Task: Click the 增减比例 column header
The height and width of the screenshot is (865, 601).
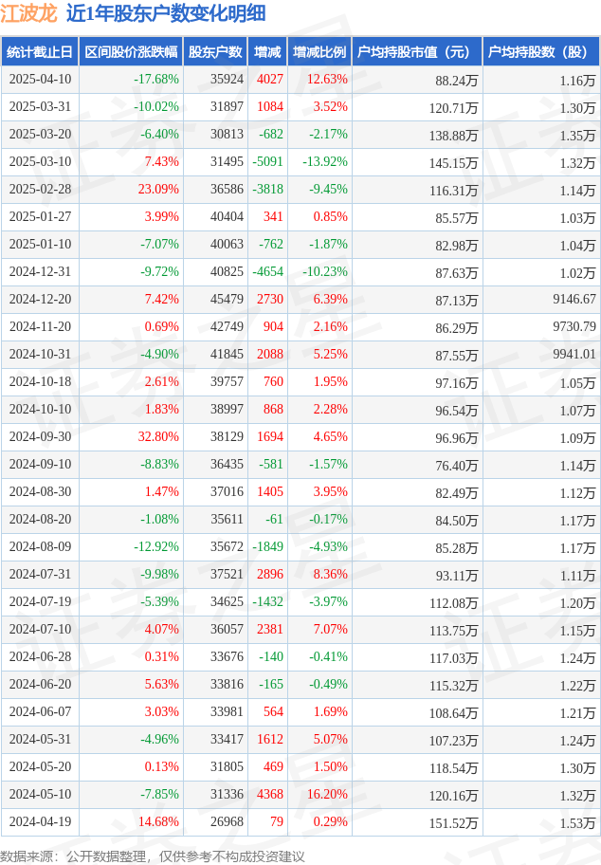Action: tap(319, 52)
